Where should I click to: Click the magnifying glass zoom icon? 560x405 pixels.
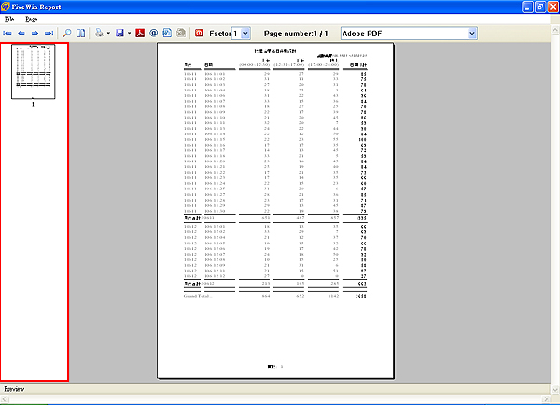coord(66,33)
